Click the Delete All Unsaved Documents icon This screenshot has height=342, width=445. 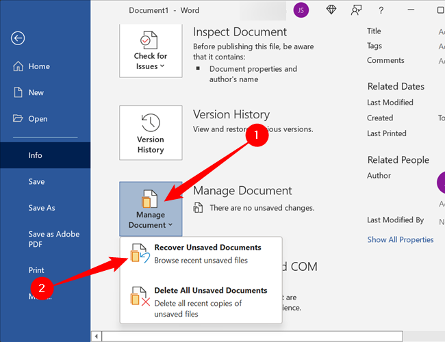pos(140,296)
